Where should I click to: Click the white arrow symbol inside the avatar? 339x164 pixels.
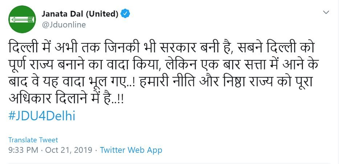21,19
